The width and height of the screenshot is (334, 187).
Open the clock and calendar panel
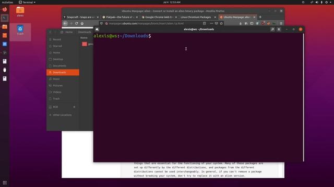click(172, 2)
